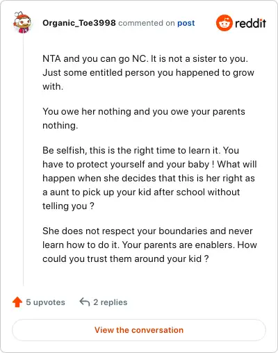
Task: Click the Organic_Toe3998 Snoo avatar
Action: tap(22, 22)
